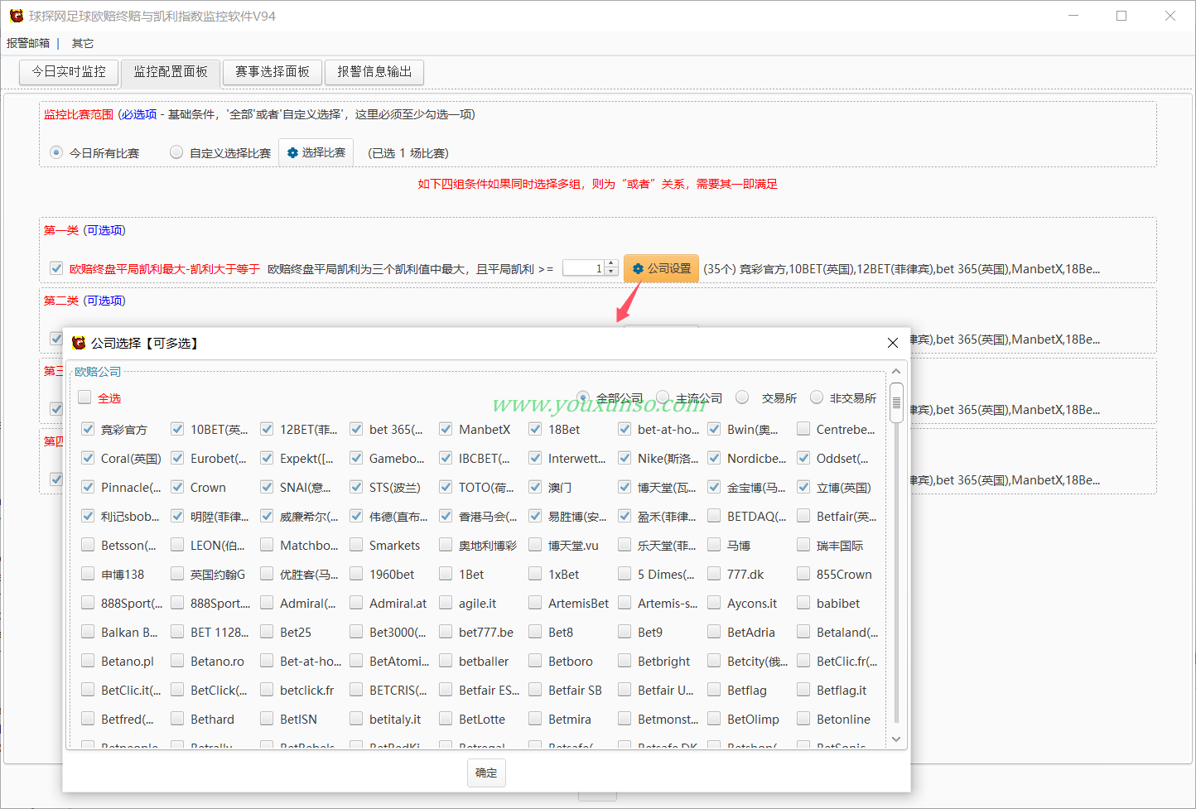Toggle the 欧赔终盘平局凯利最大 condition checkbox

tap(56, 268)
